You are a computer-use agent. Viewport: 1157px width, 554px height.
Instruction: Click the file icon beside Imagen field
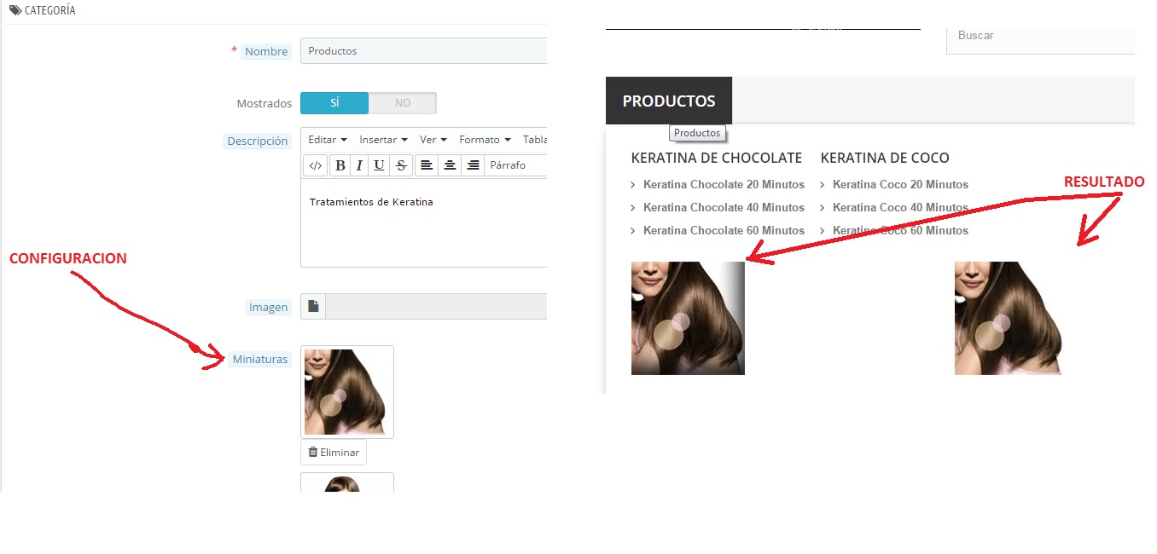313,307
